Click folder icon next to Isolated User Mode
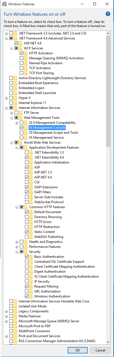This screenshot has height=357, width=114. point(15,306)
